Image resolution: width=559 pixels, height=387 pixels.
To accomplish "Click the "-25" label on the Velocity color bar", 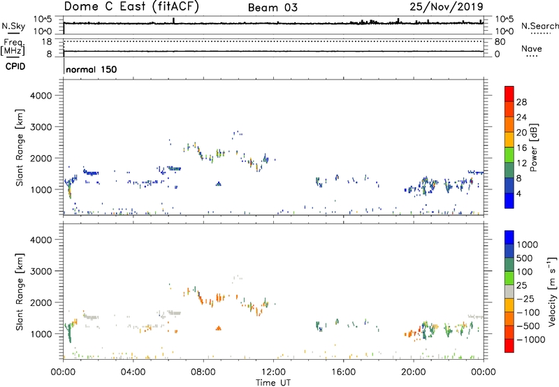I will (525, 298).
